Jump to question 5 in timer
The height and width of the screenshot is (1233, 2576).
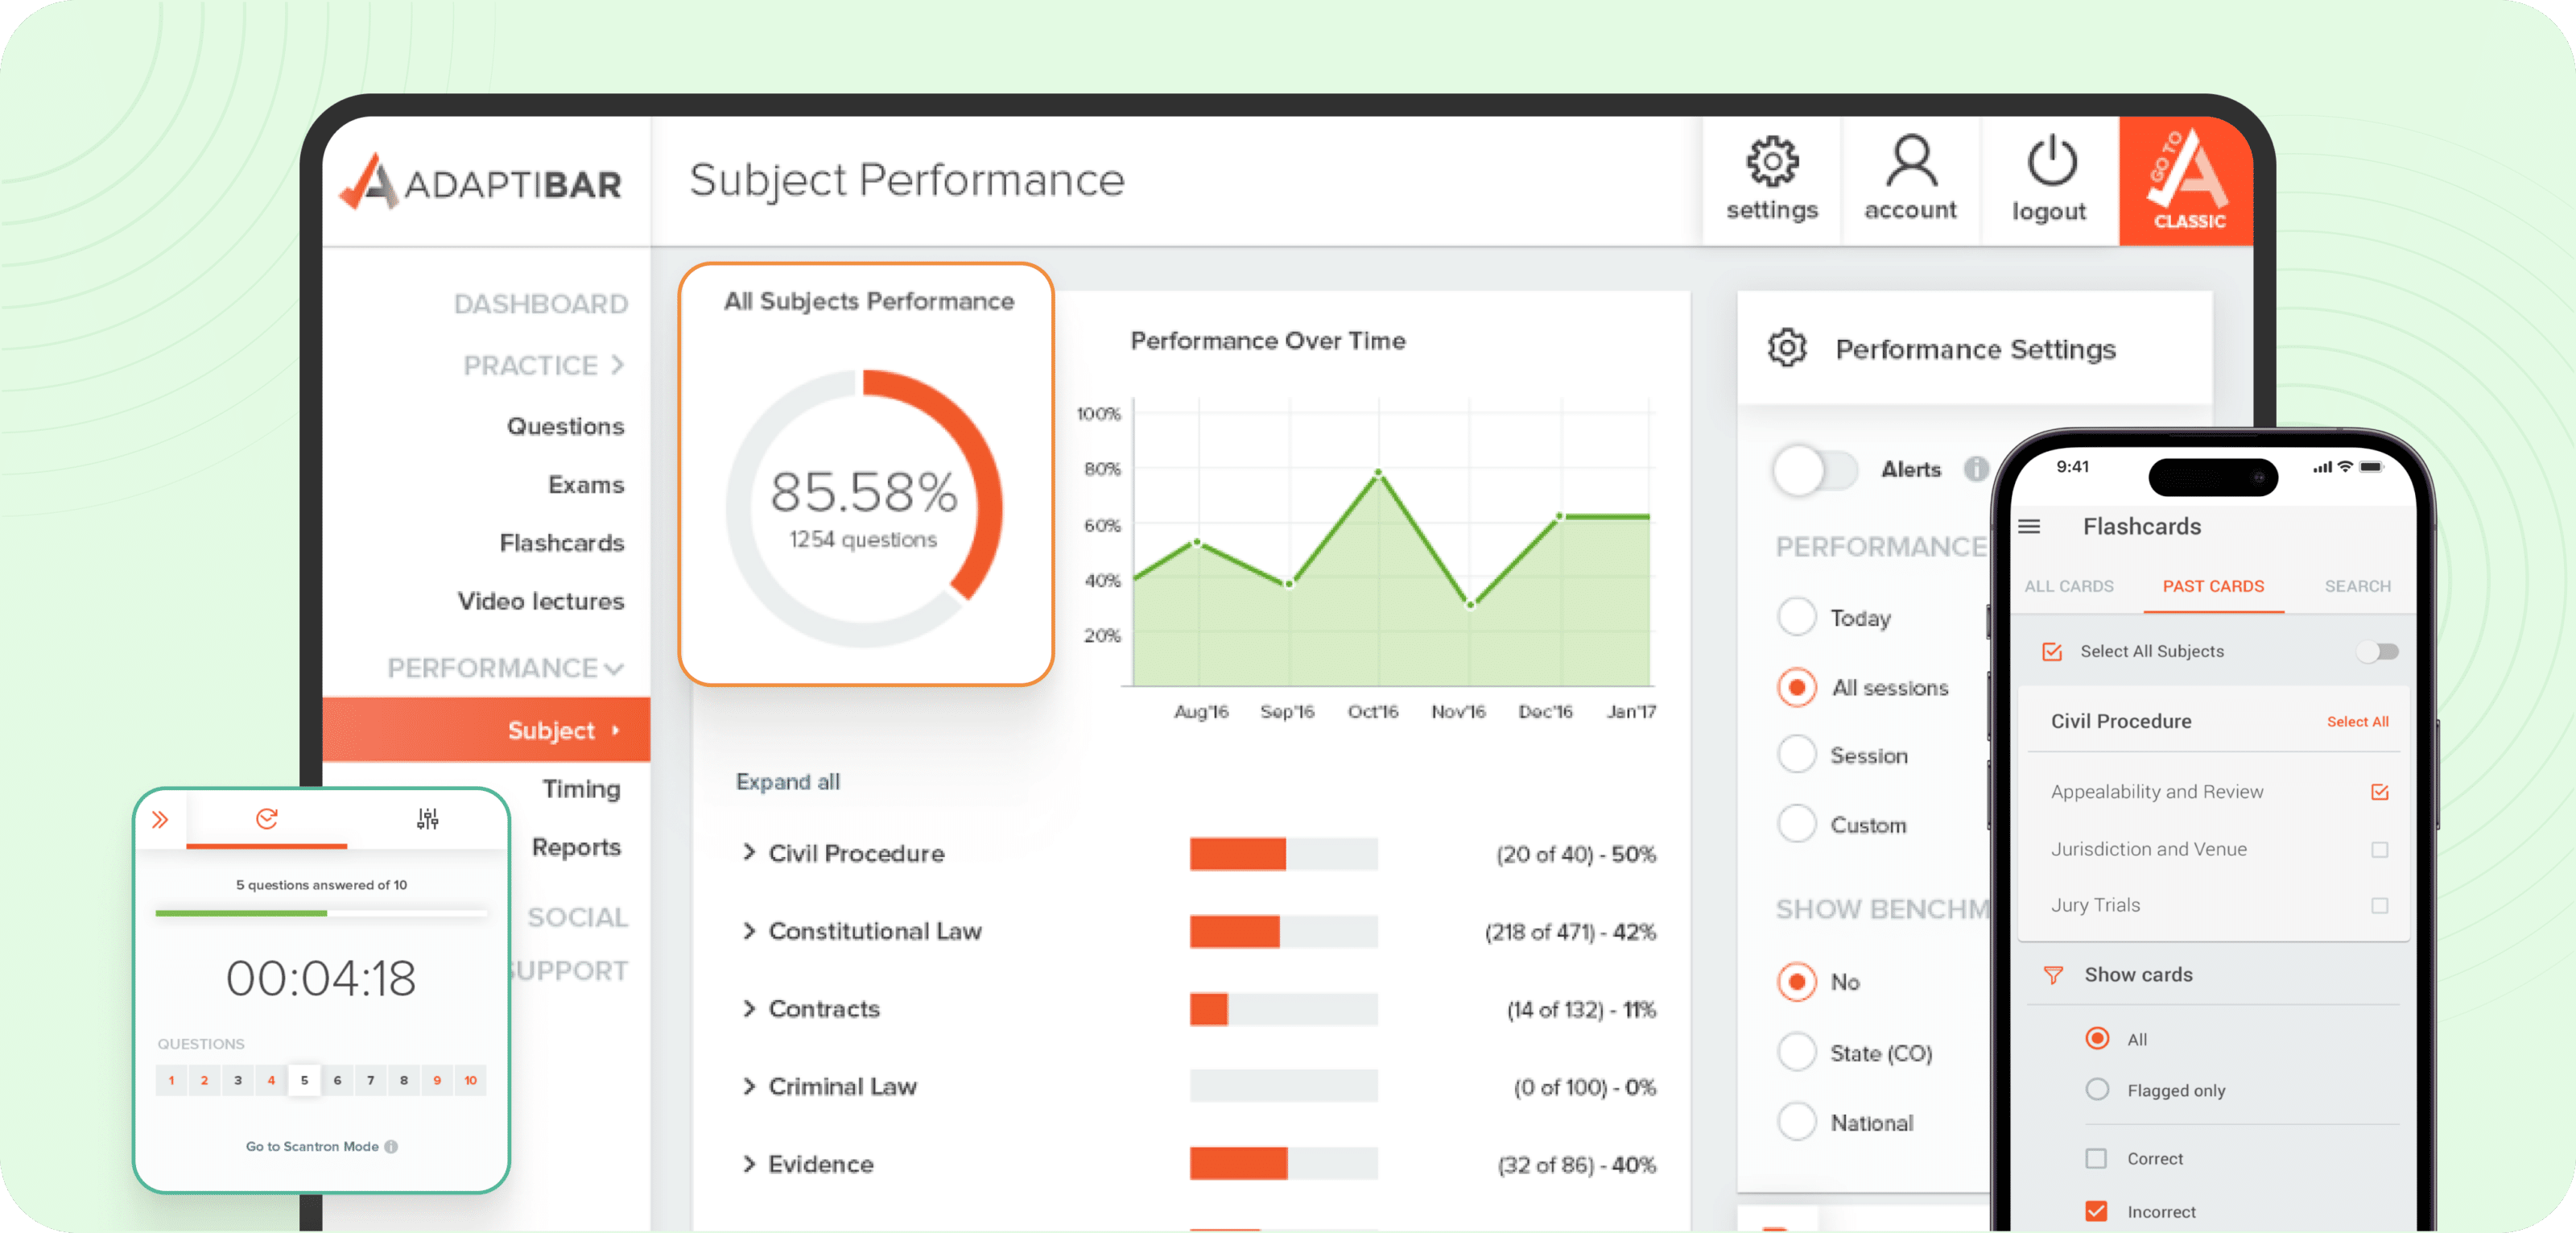(304, 1080)
